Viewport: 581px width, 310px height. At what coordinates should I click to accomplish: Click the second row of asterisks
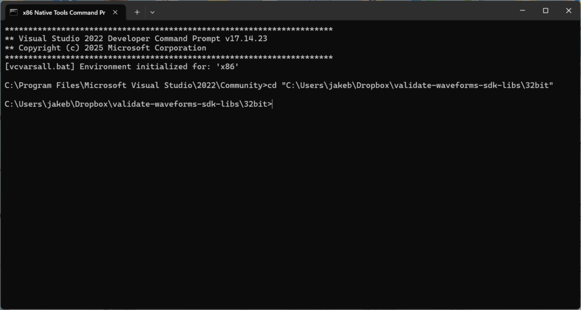coord(168,57)
